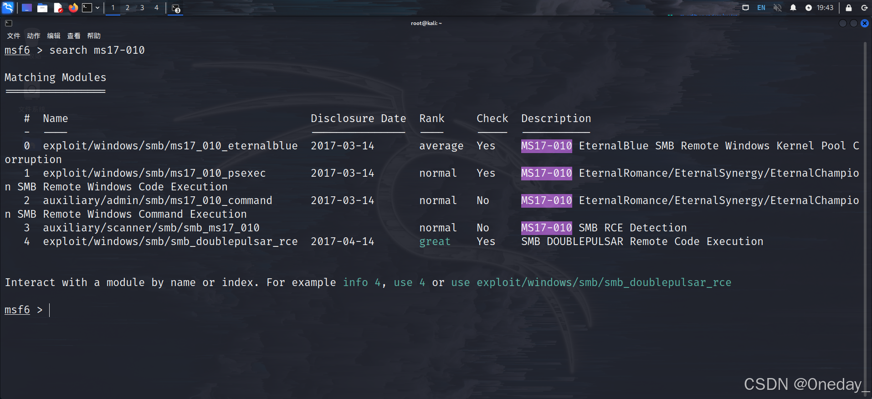872x399 pixels.
Task: Click 'SMB DOUBLEPULSAR Remote Code Execution' description
Action: point(642,241)
